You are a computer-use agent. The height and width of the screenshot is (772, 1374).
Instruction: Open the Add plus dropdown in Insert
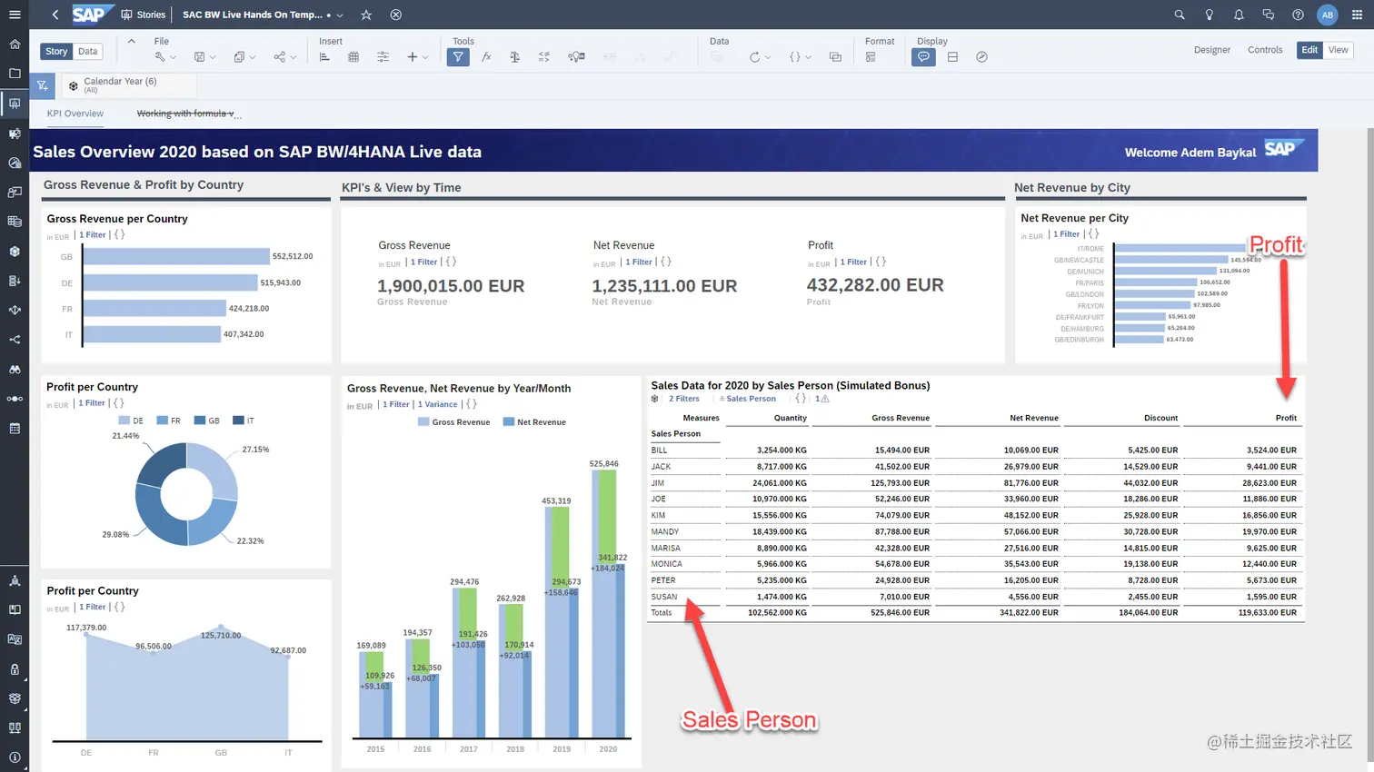point(417,56)
